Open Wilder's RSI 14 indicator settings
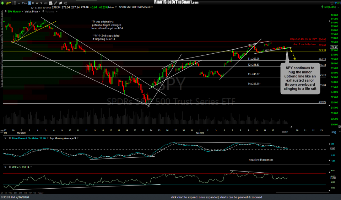Image resolution: width=341 pixels, height=200 pixels. [x=20, y=167]
